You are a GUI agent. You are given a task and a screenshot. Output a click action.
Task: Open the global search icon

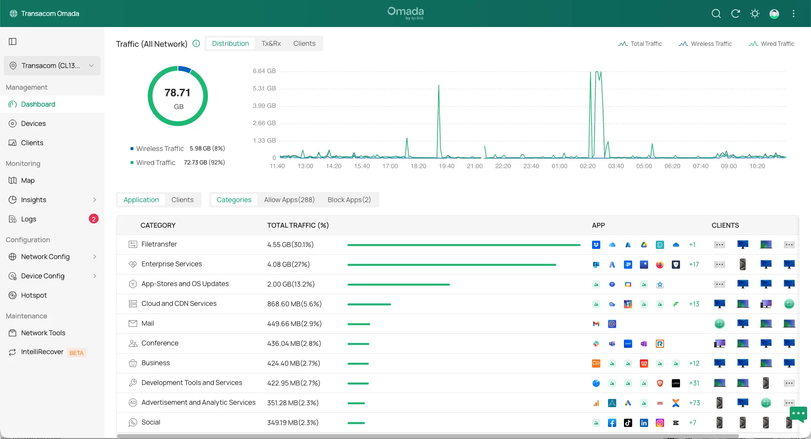pos(716,14)
